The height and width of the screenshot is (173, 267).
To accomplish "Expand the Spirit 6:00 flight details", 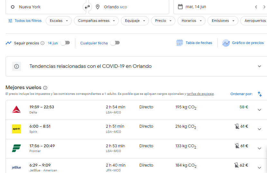I will (x=259, y=129).
